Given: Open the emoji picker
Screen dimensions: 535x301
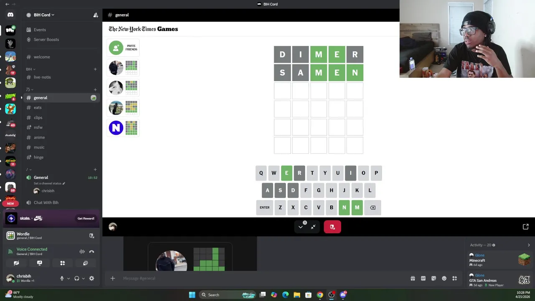Looking at the screenshot, I should 444,278.
